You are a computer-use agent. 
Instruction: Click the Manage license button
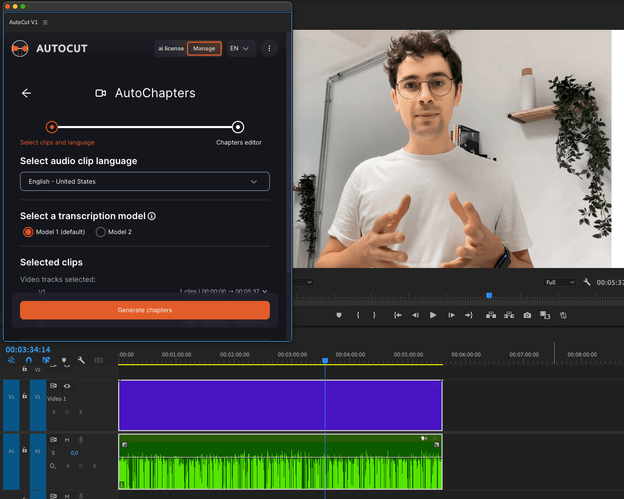pyautogui.click(x=204, y=48)
